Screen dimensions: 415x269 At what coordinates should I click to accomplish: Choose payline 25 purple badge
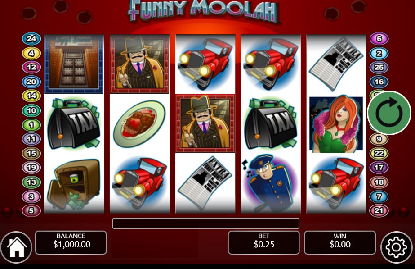coord(379,68)
